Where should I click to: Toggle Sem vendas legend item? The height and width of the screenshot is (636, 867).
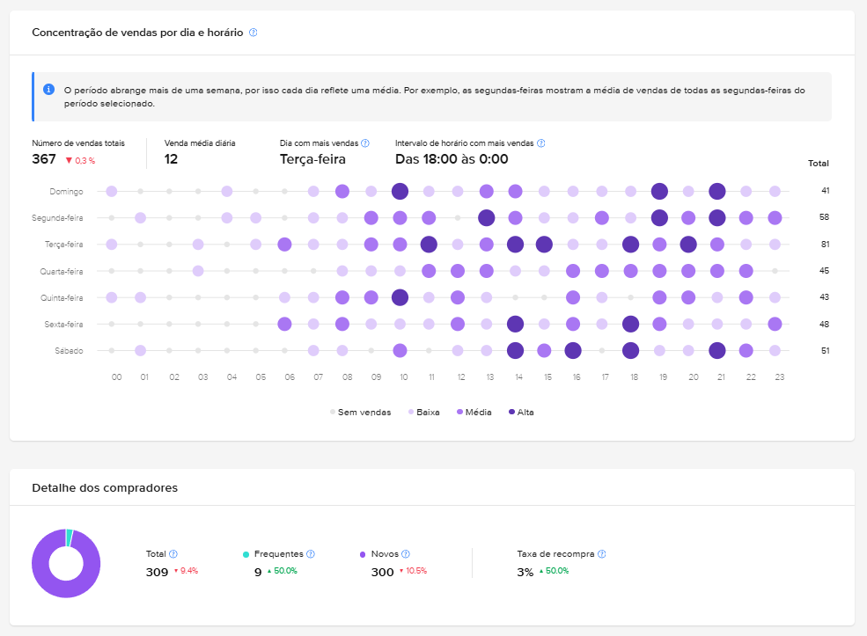tap(361, 413)
